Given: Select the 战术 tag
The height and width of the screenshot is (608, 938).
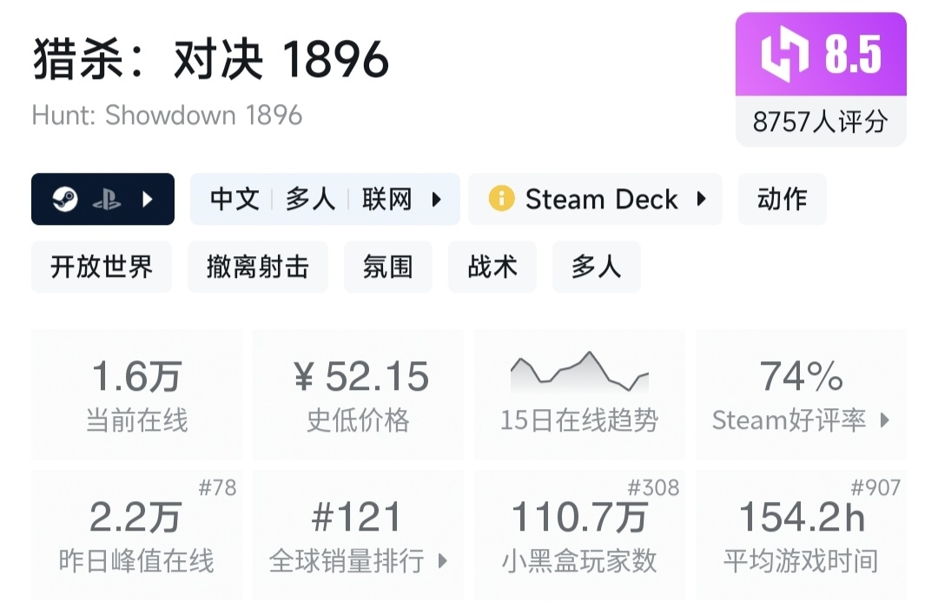Looking at the screenshot, I should click(492, 267).
